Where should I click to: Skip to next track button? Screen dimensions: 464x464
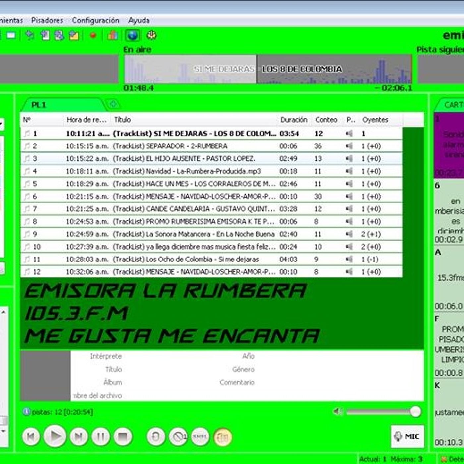coord(79,436)
